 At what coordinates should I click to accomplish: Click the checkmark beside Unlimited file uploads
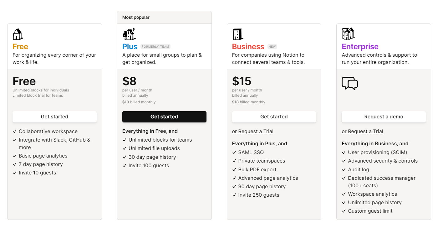pyautogui.click(x=125, y=148)
